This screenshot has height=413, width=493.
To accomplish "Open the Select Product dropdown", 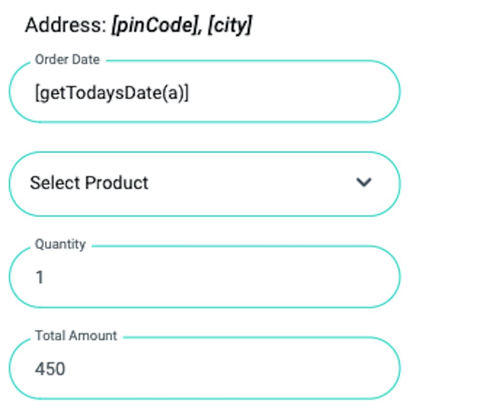I will 205,183.
